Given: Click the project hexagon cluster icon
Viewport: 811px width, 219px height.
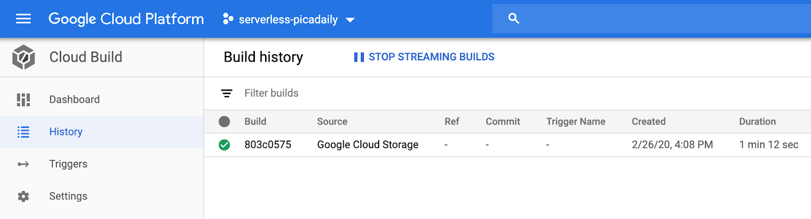Looking at the screenshot, I should coord(228,19).
